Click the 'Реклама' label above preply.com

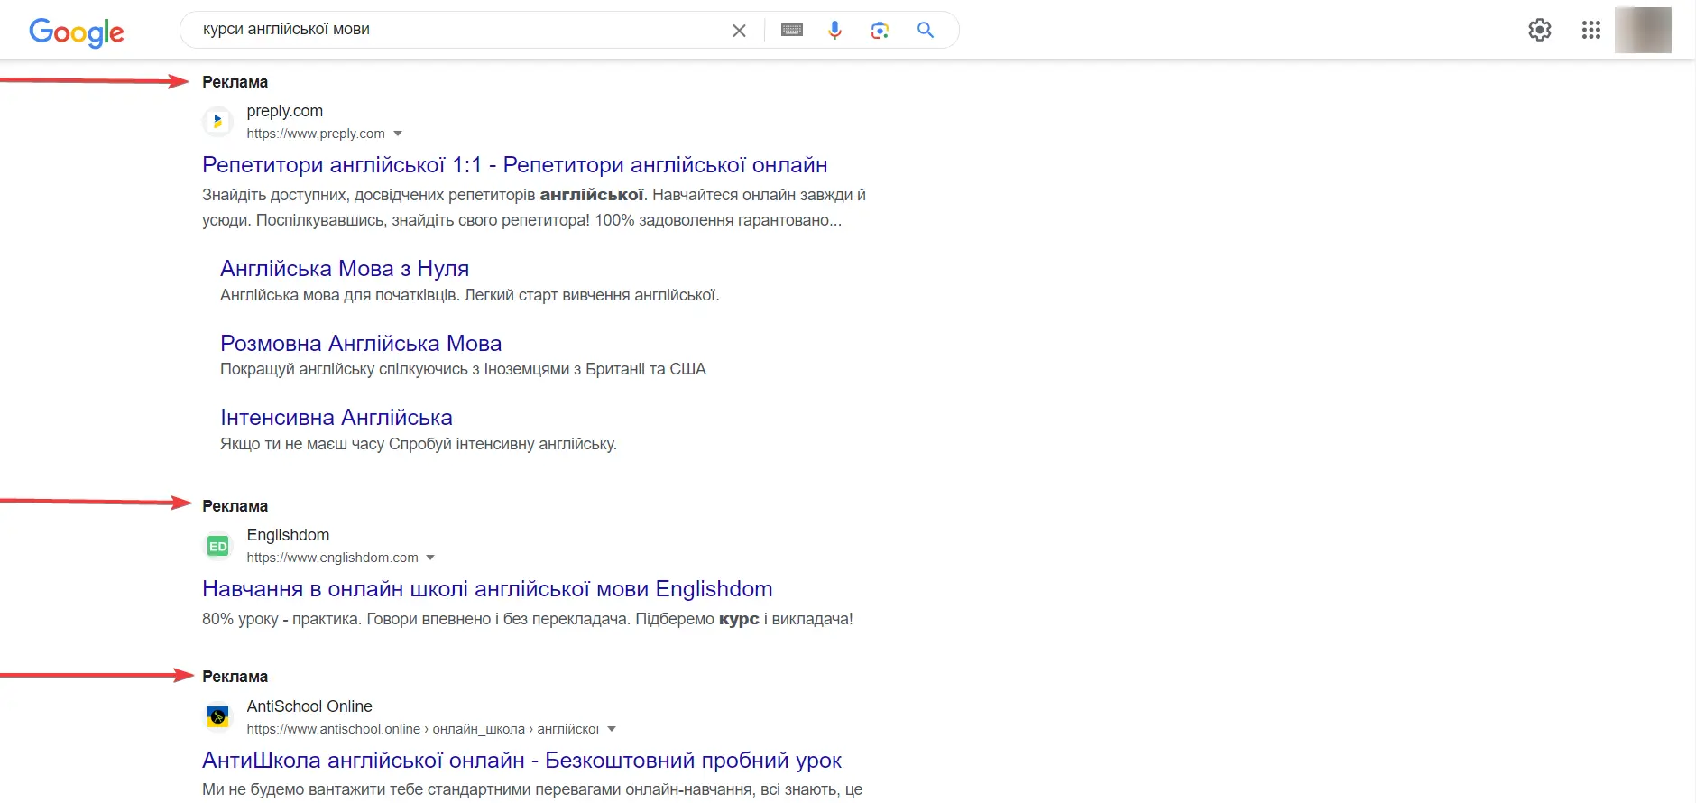pos(235,82)
